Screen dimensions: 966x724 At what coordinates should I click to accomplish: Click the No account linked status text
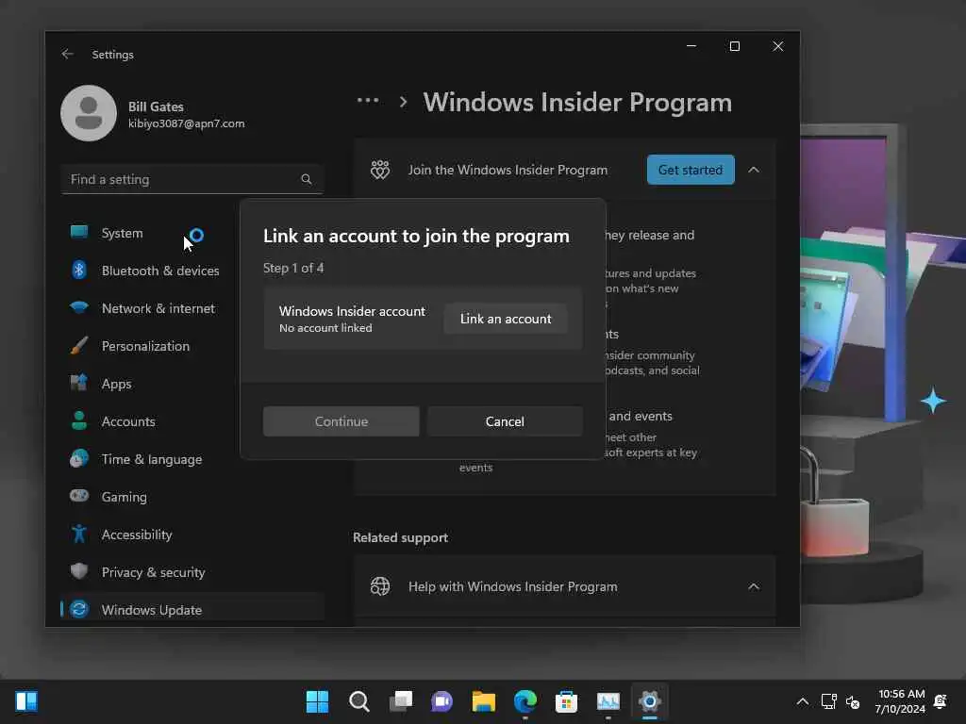point(325,328)
